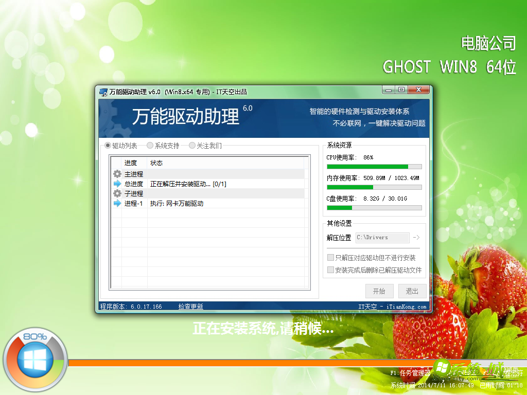Click the C:\Drivers path field
Image resolution: width=527 pixels, height=395 pixels.
382,237
